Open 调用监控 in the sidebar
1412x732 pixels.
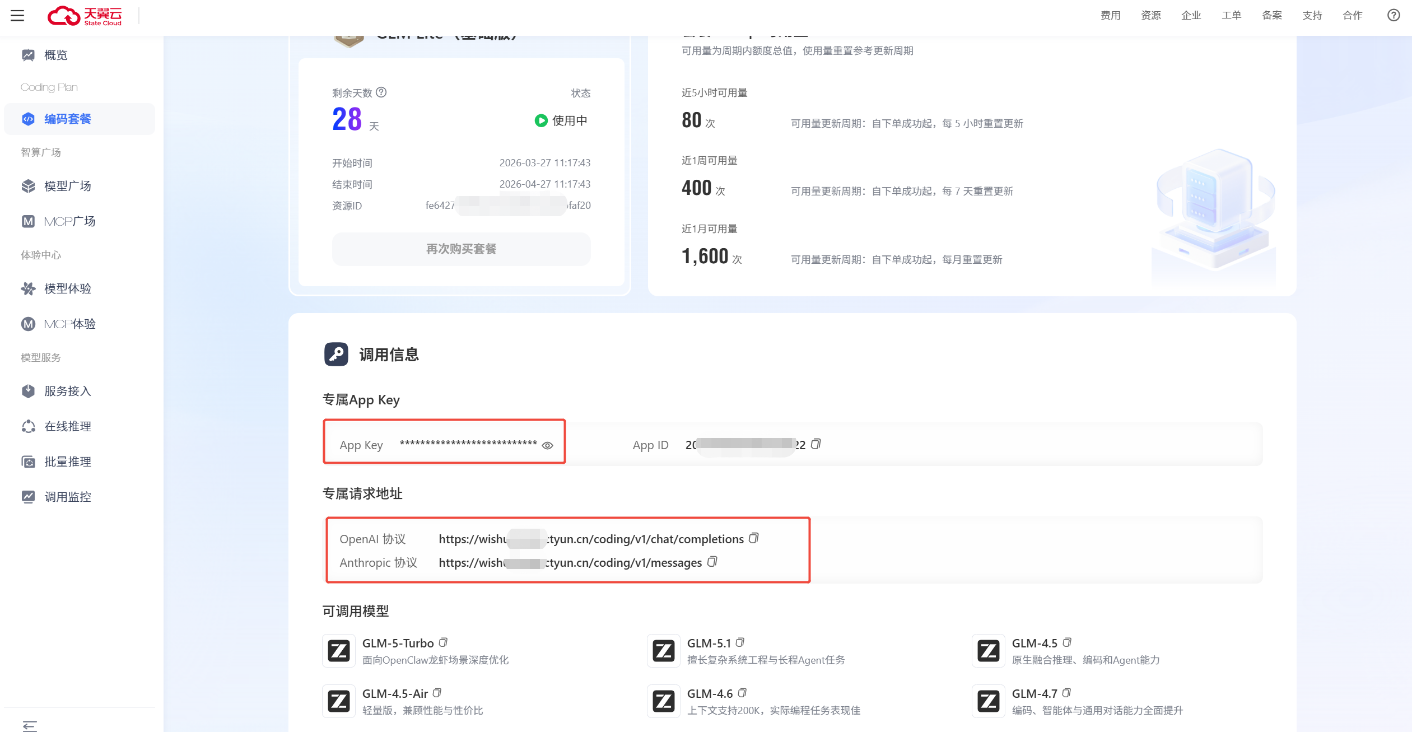[x=67, y=497]
